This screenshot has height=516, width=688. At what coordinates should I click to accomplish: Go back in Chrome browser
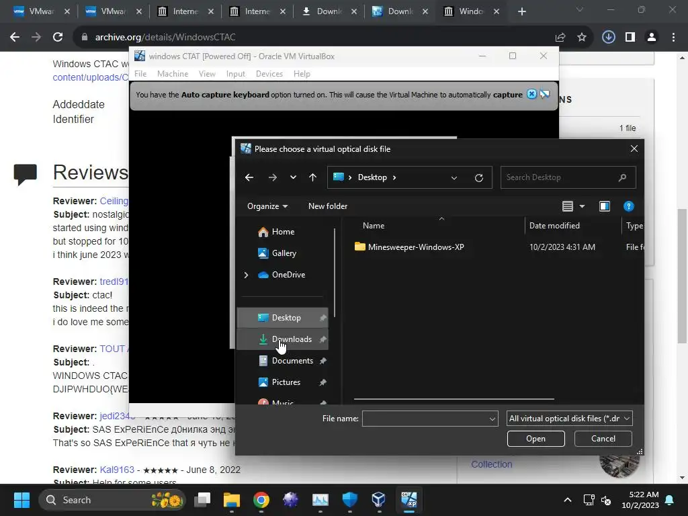point(15,38)
